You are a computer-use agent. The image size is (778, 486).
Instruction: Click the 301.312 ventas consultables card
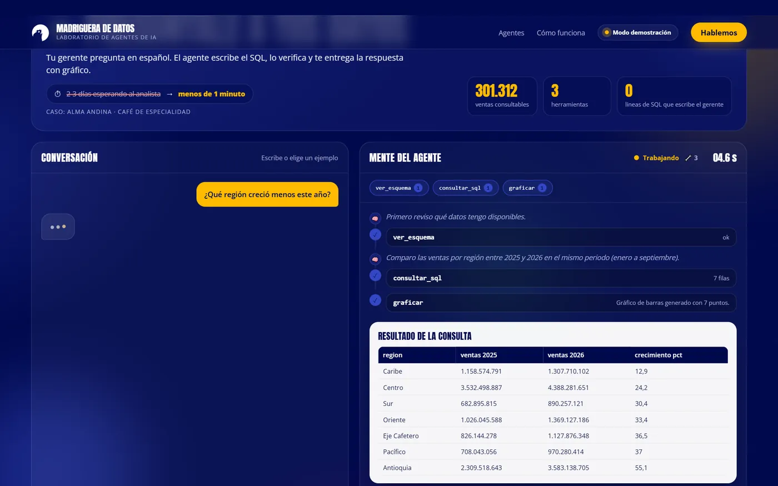coord(502,96)
